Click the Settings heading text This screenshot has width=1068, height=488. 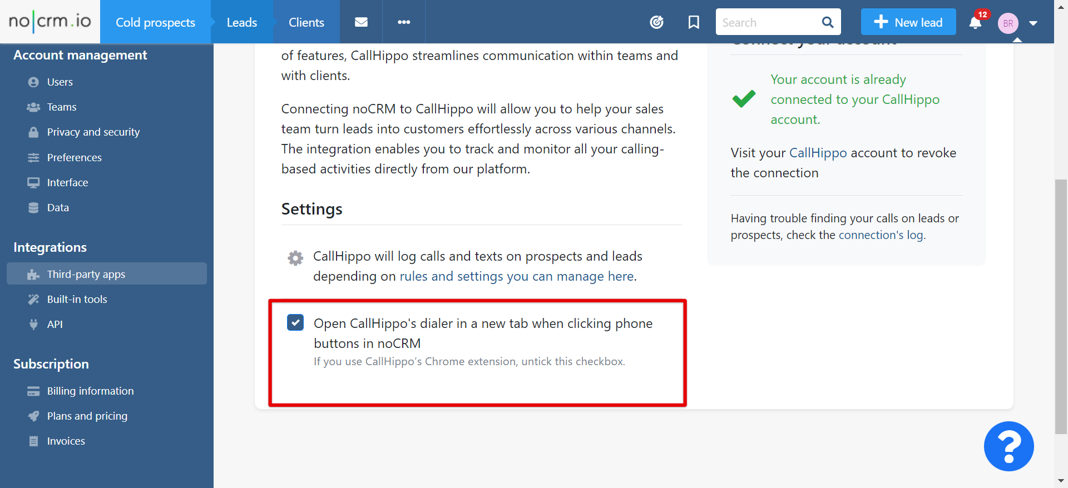click(312, 209)
